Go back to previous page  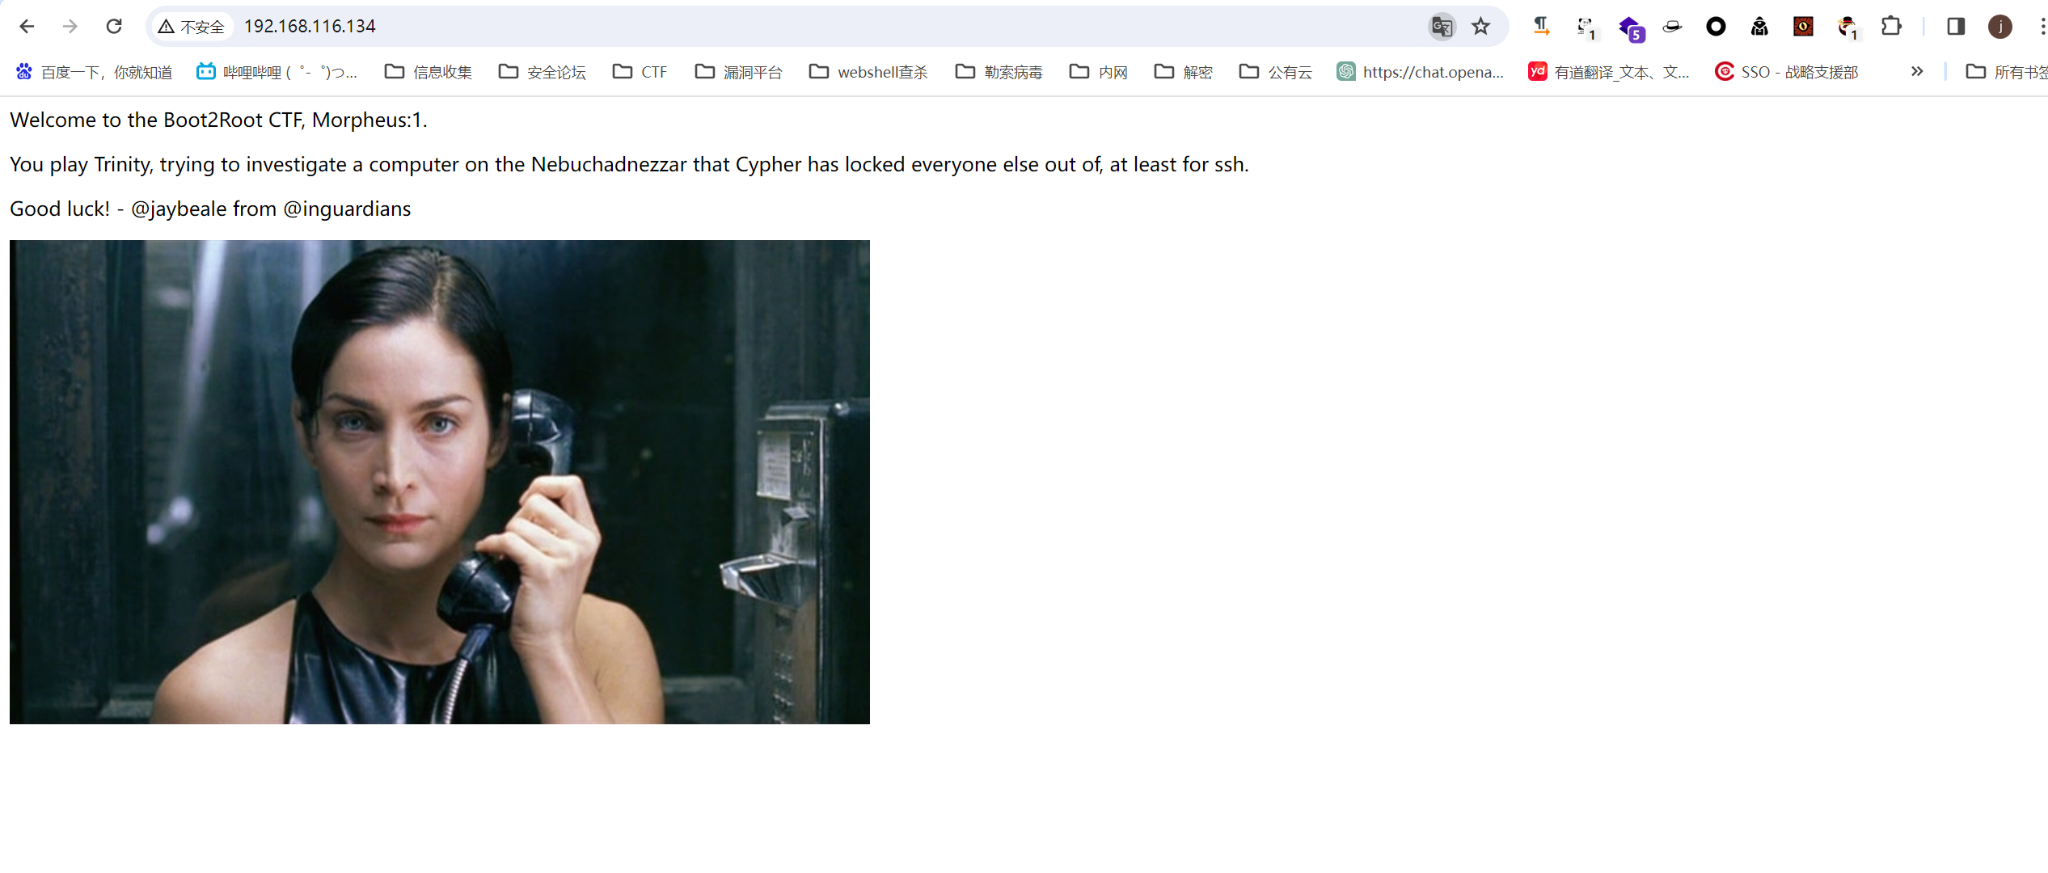27,27
